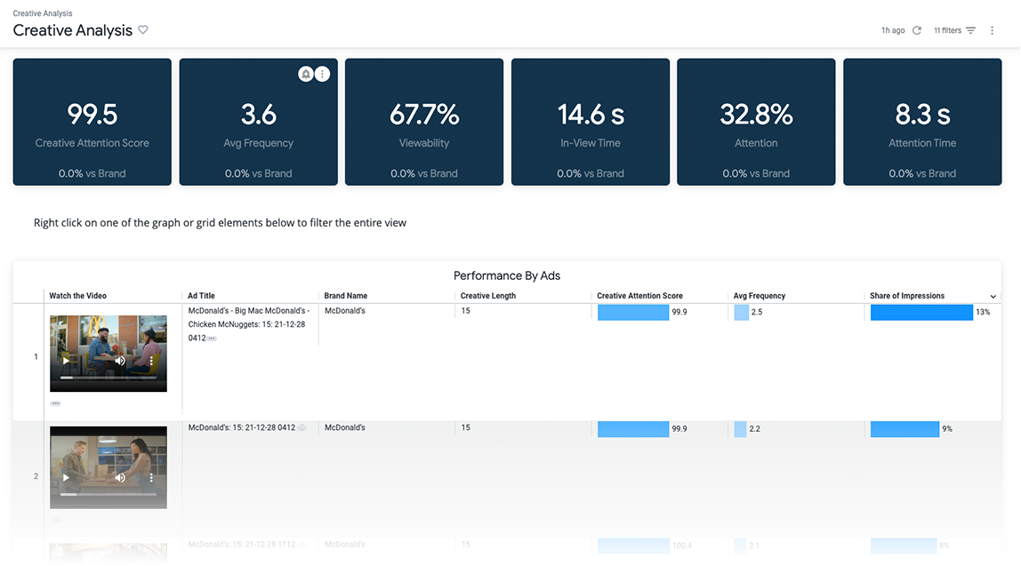
Task: Click the row 2 Avg Frequency bar 2.2
Action: [740, 429]
